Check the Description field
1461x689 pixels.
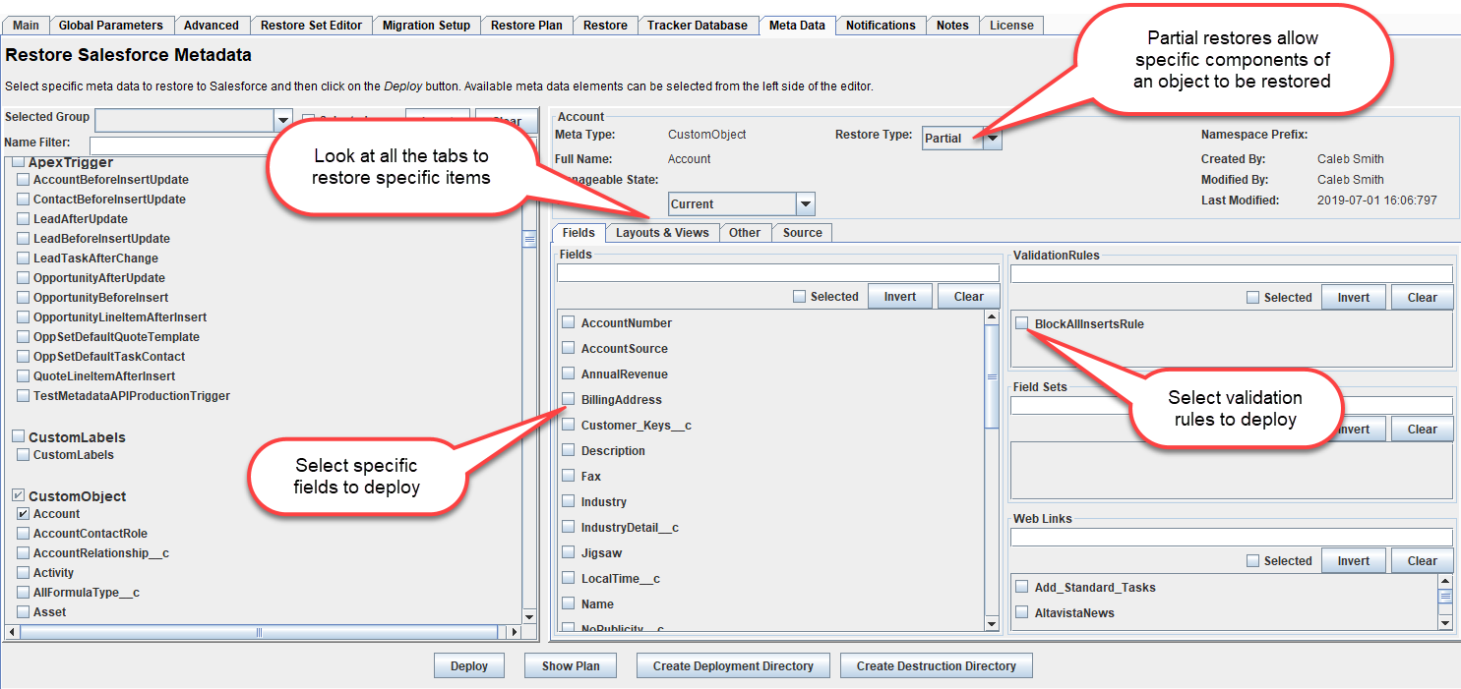[569, 451]
